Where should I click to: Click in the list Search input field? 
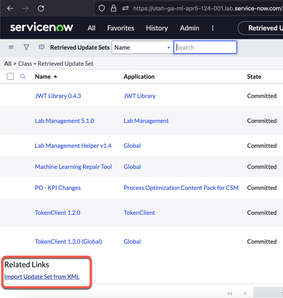[x=205, y=47]
